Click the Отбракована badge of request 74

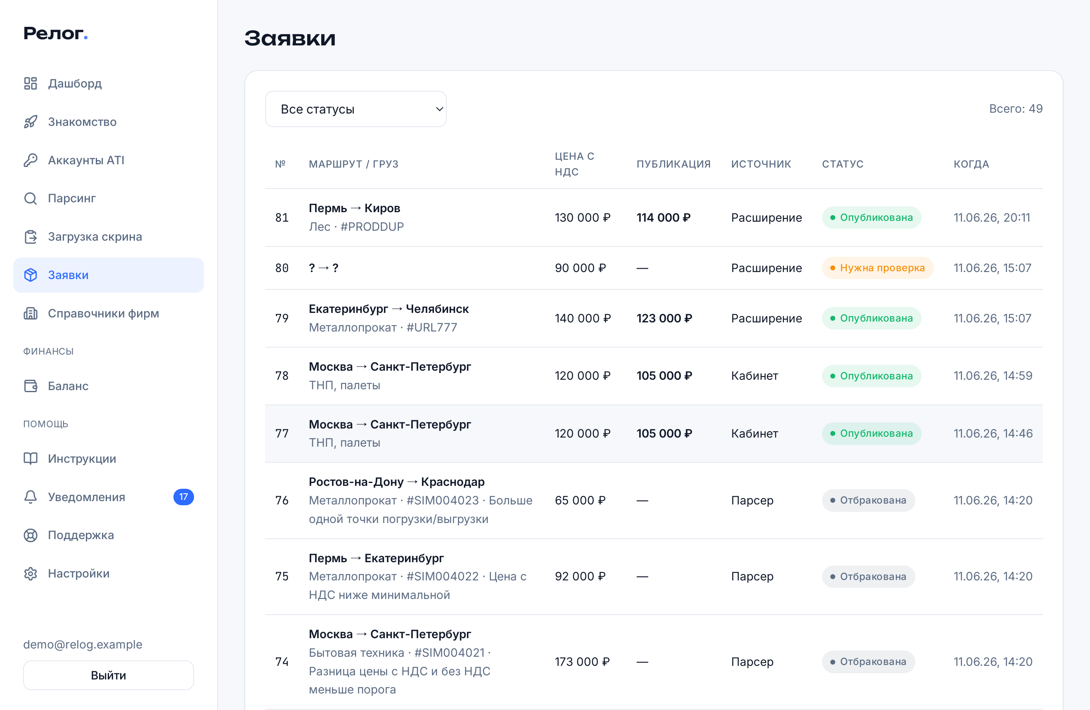point(868,662)
